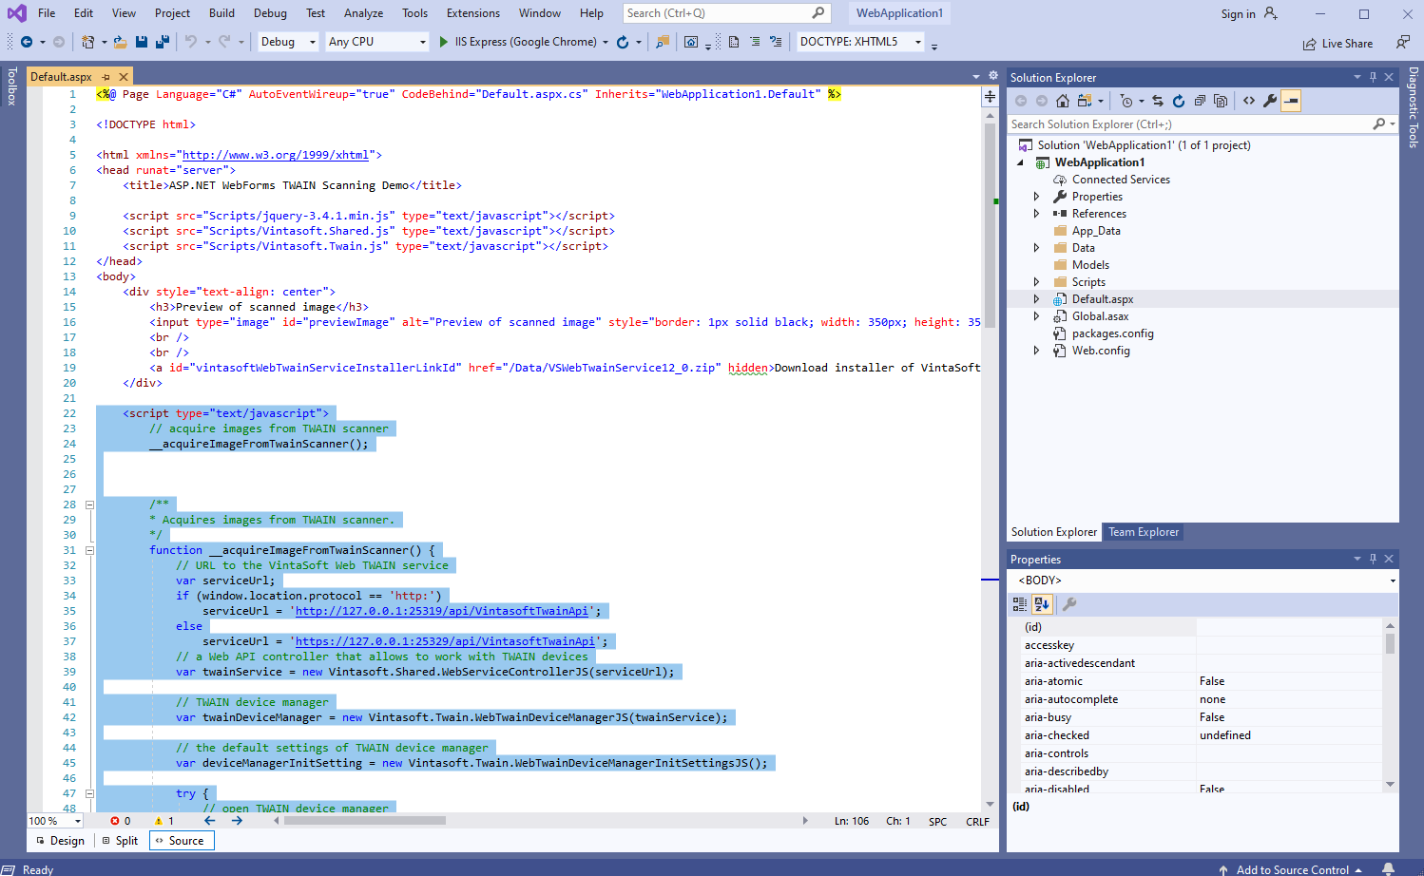Image resolution: width=1424 pixels, height=876 pixels.
Task: Click the Sign in link
Action: coord(1238,14)
